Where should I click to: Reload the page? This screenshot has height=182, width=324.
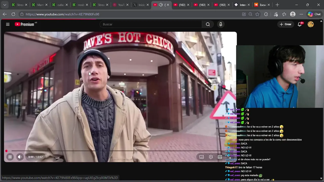(x=13, y=14)
